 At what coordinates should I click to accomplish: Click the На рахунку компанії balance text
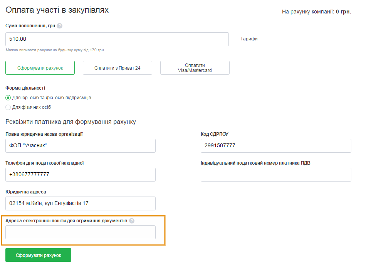pyautogui.click(x=316, y=12)
